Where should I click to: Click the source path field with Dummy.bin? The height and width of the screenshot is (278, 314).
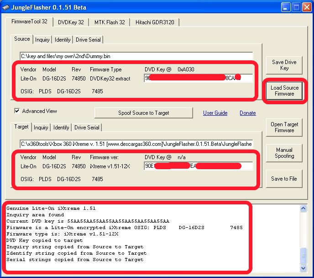pos(136,56)
